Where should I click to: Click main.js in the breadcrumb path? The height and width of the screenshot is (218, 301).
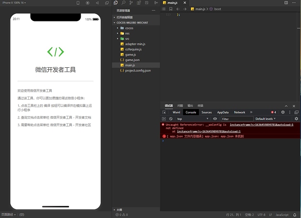point(200,9)
